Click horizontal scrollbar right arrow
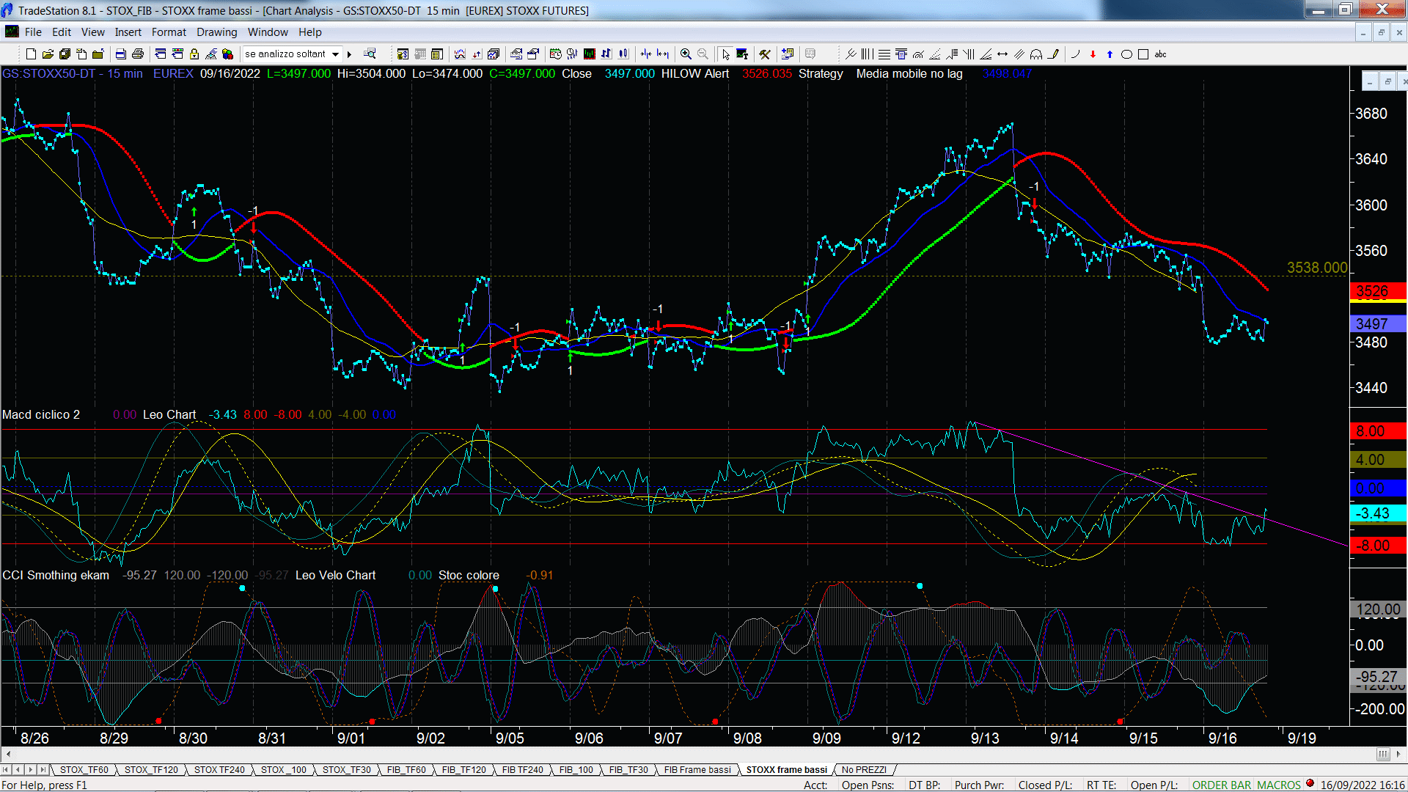 [1398, 754]
